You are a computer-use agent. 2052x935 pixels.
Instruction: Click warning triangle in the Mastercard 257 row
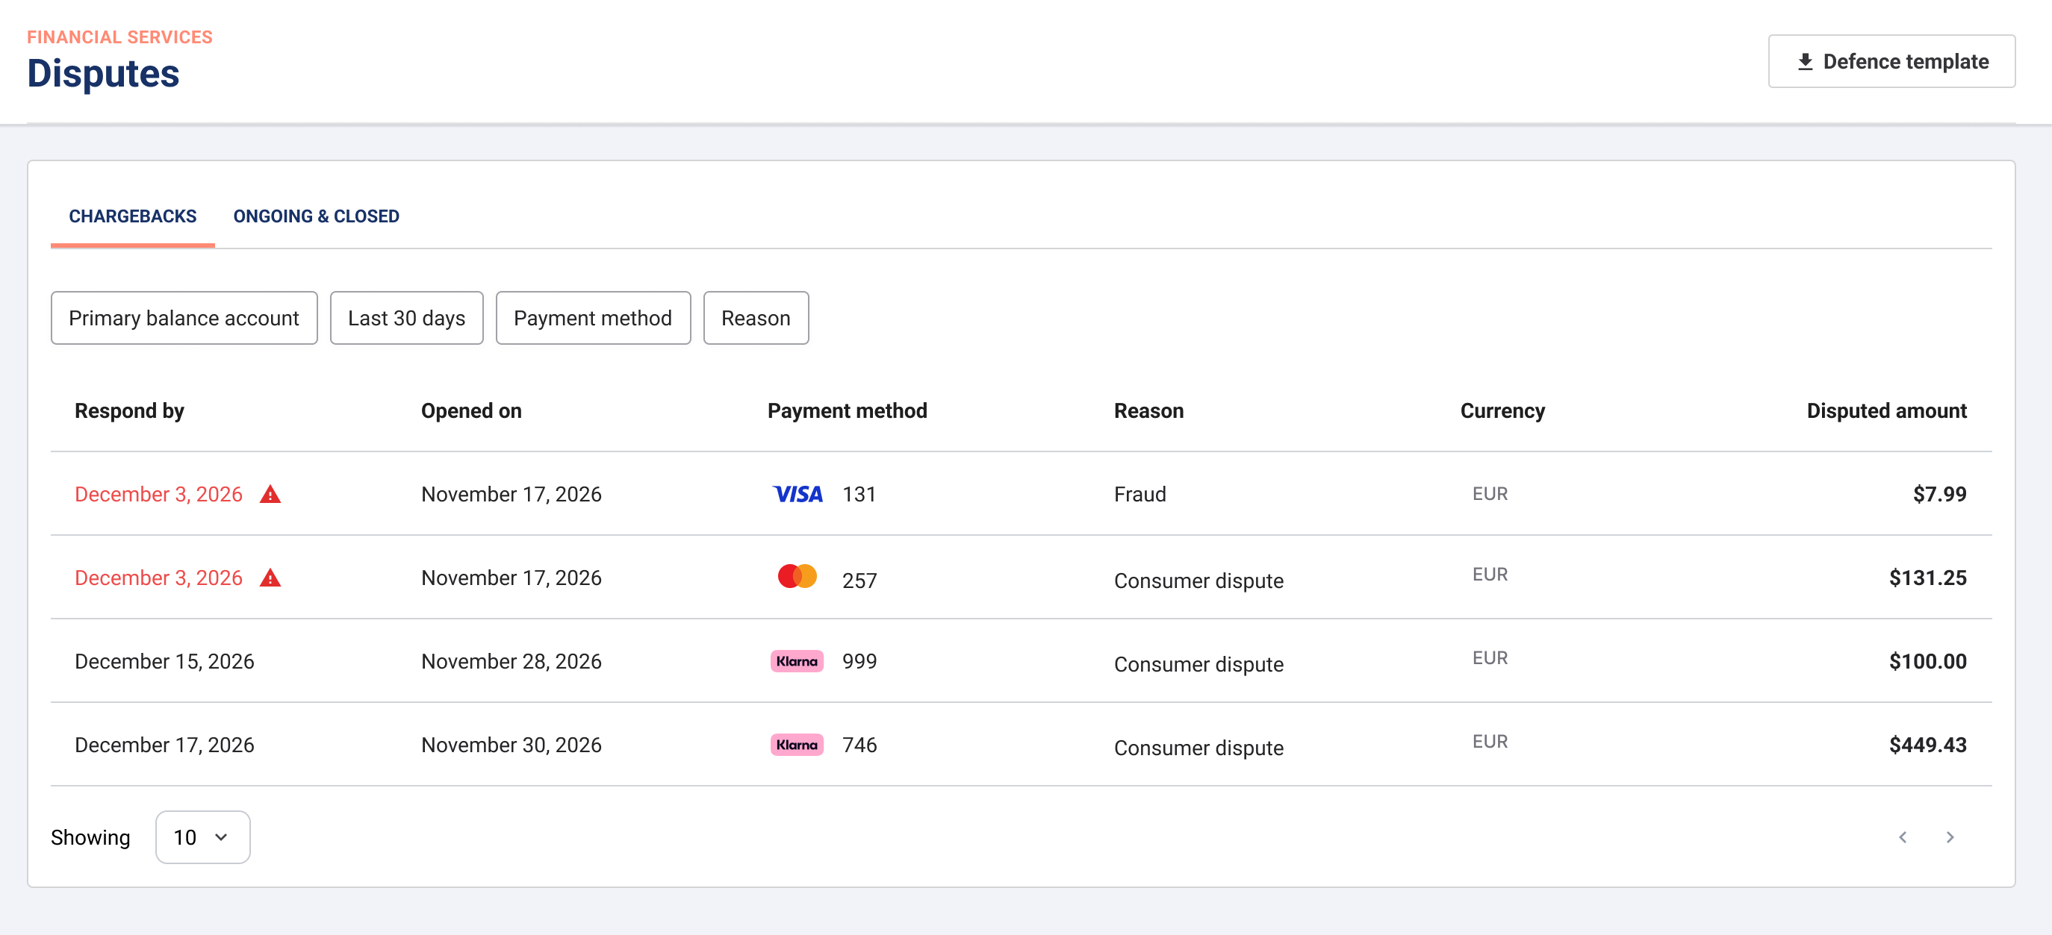click(x=270, y=578)
